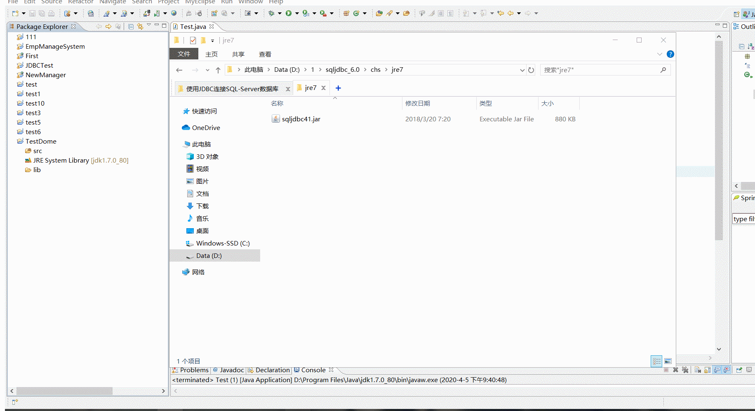Pin the Console view

(x=739, y=370)
